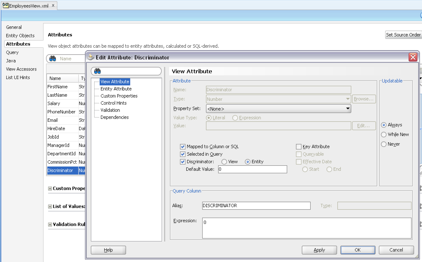Expand the Custom Properties section
Screen dimensions: 422x262
[x=50, y=188]
